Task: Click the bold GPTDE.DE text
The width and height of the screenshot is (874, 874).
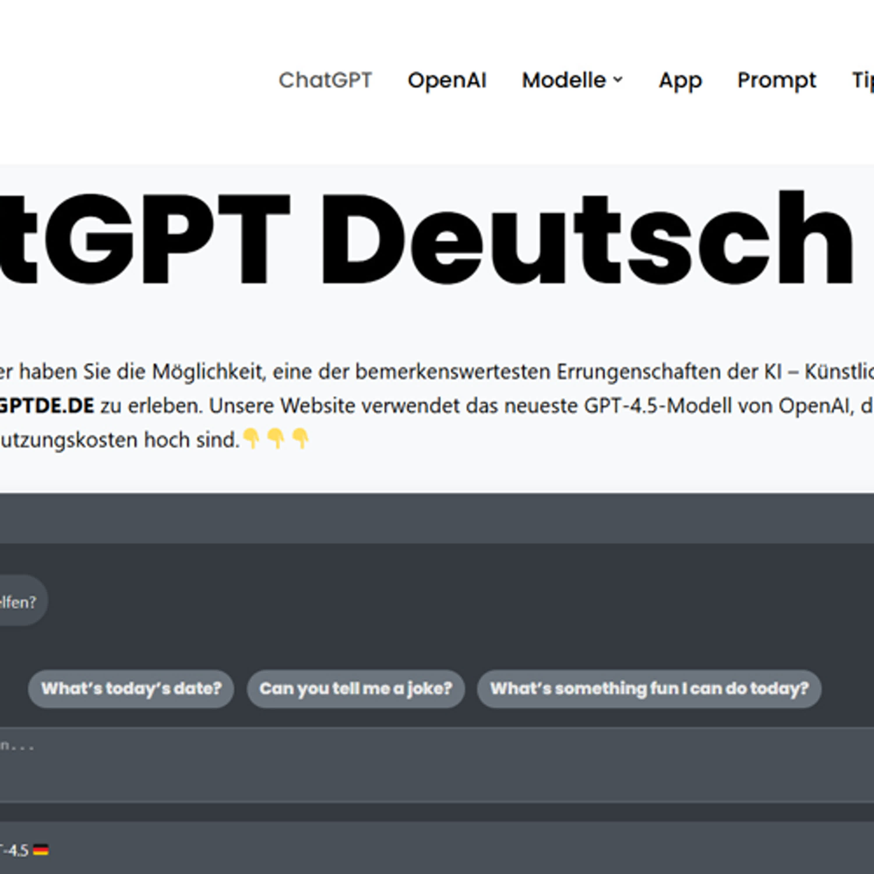Action: coord(47,406)
